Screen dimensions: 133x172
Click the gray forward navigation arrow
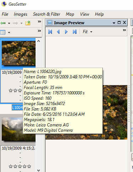coord(15,23)
